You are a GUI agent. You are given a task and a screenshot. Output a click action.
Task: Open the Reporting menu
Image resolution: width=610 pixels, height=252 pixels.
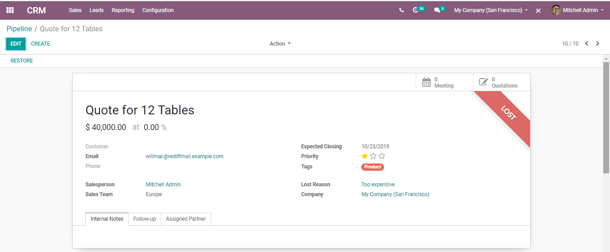pos(123,10)
